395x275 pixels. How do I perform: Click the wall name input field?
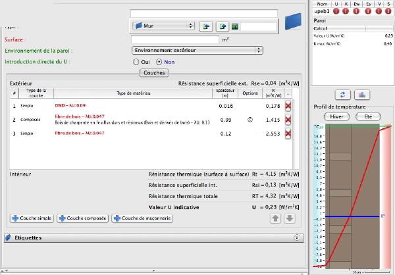[x=204, y=13]
